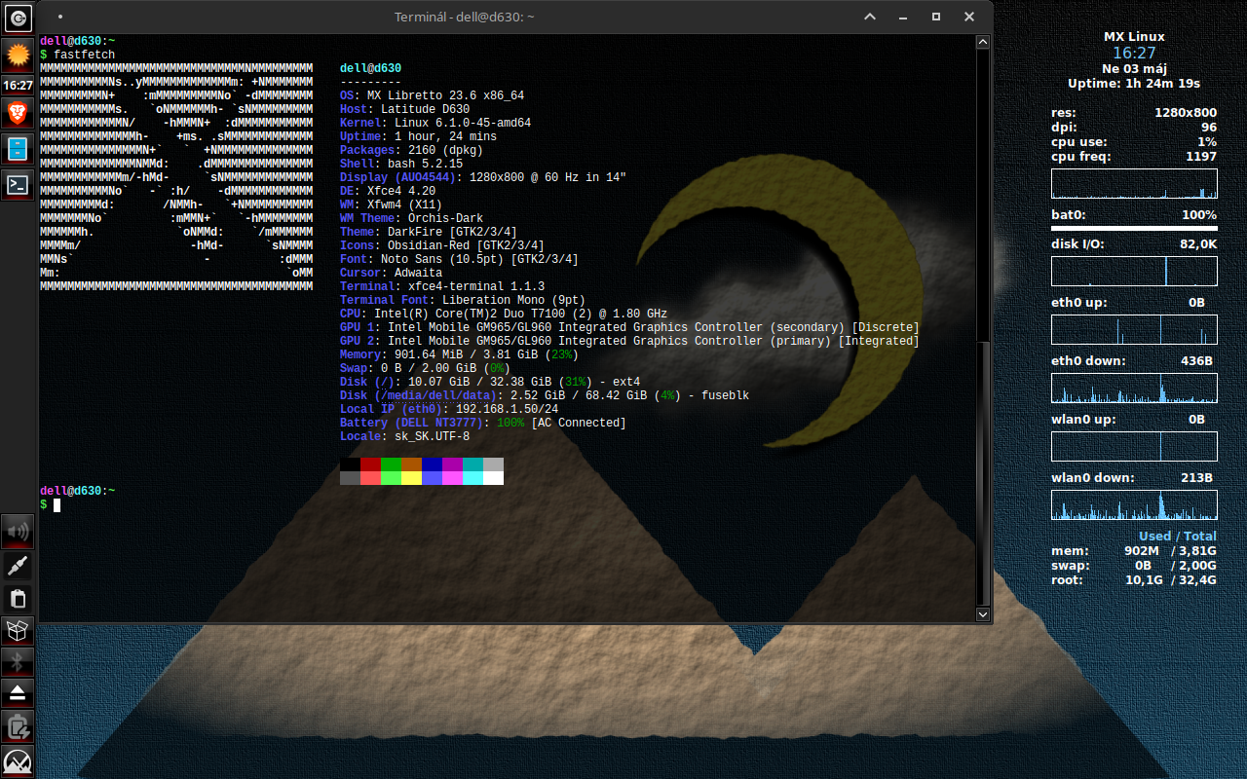Click the terminal scrollbar down arrow

(983, 613)
